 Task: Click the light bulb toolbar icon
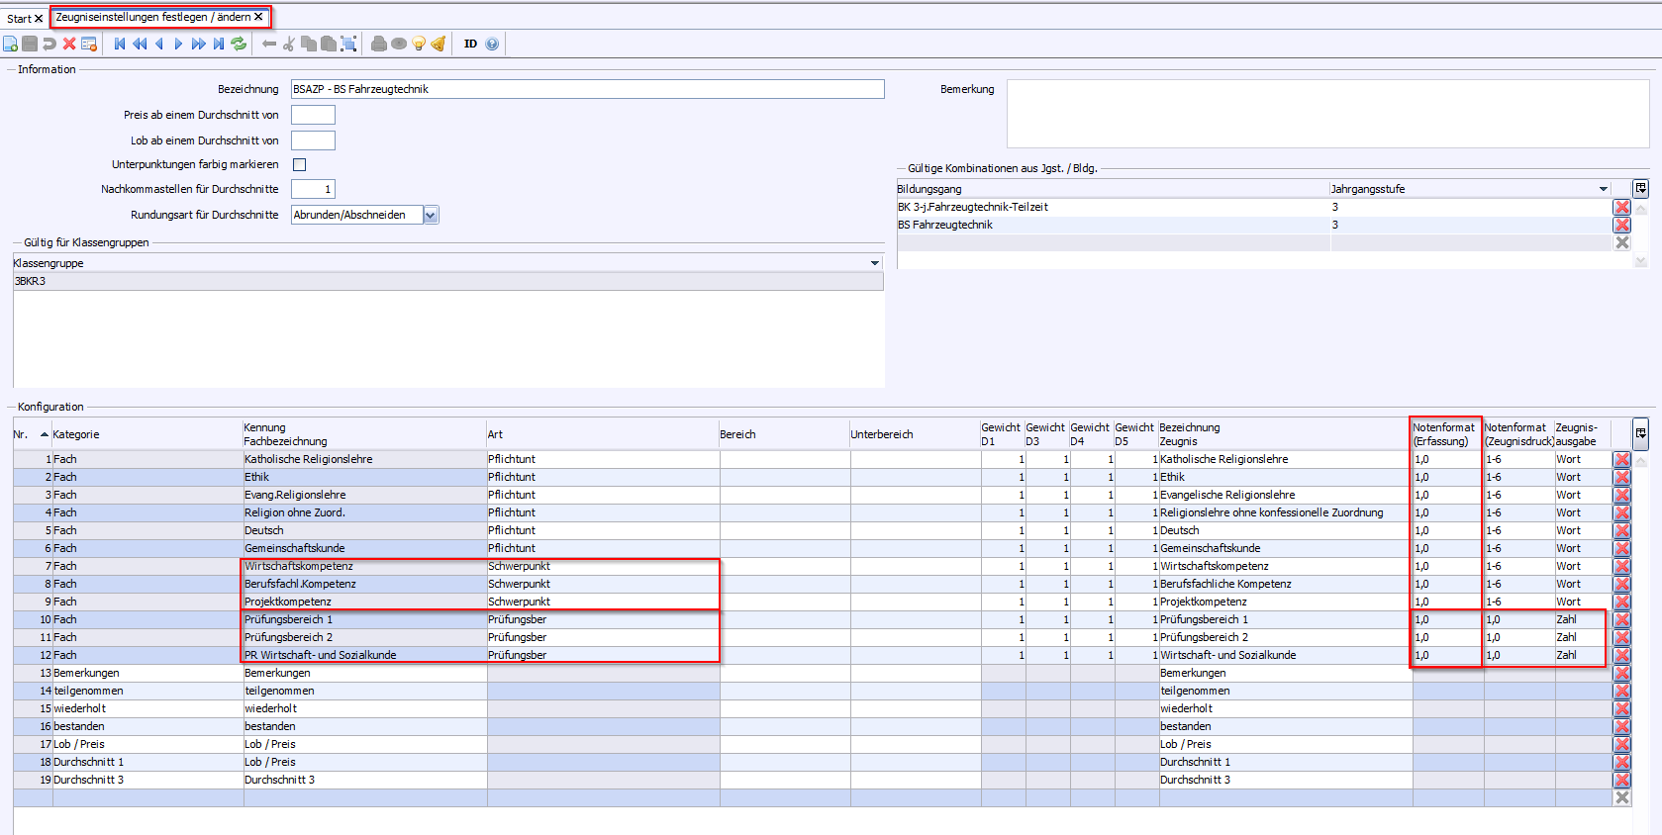[x=419, y=44]
